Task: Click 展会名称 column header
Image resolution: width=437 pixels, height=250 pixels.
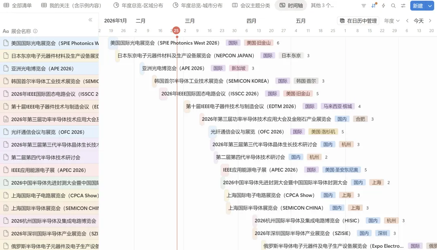Action: click(x=21, y=31)
